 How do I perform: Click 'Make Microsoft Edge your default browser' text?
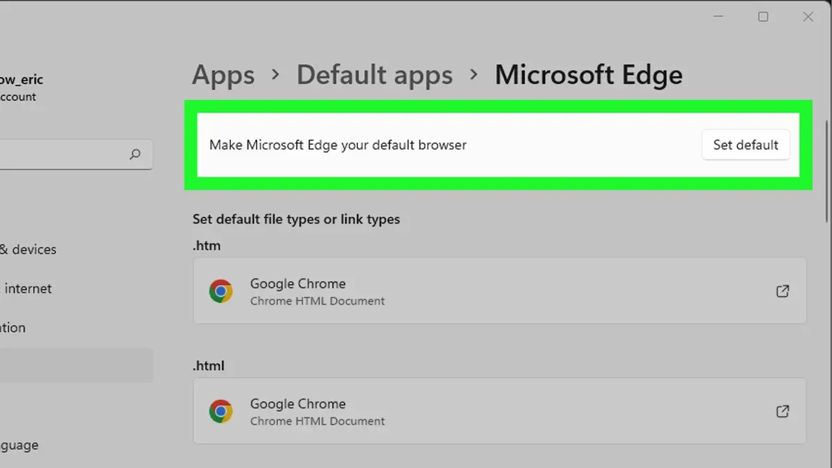click(338, 145)
